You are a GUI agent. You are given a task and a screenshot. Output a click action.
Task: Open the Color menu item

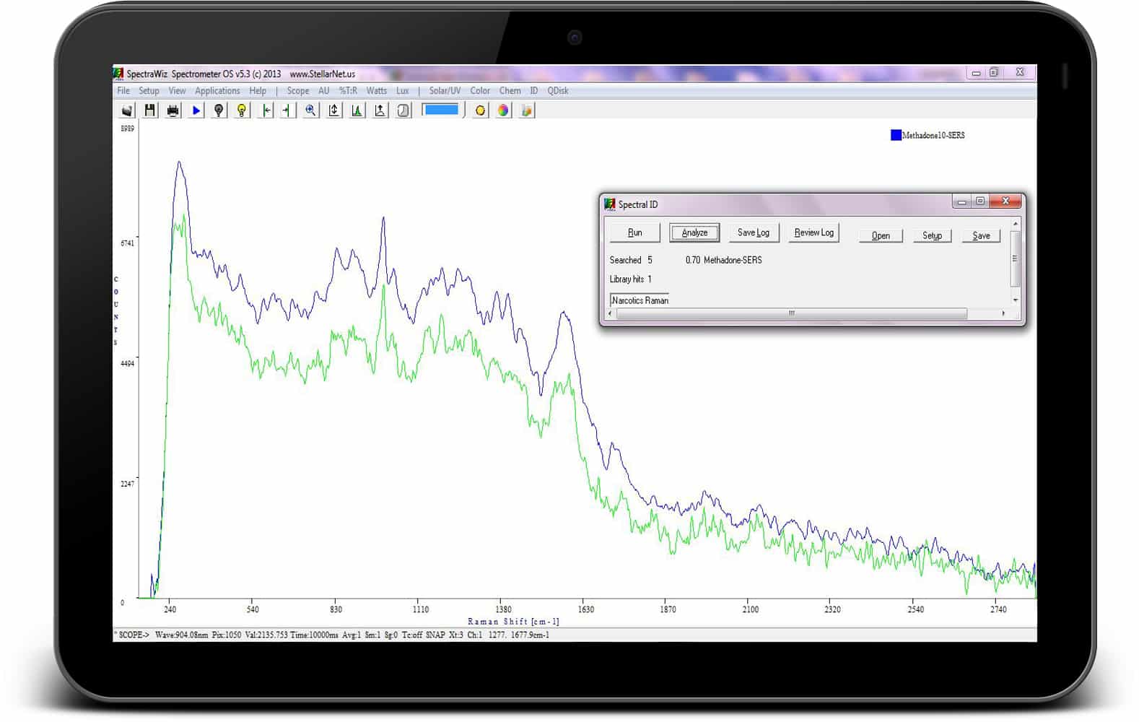click(x=480, y=91)
